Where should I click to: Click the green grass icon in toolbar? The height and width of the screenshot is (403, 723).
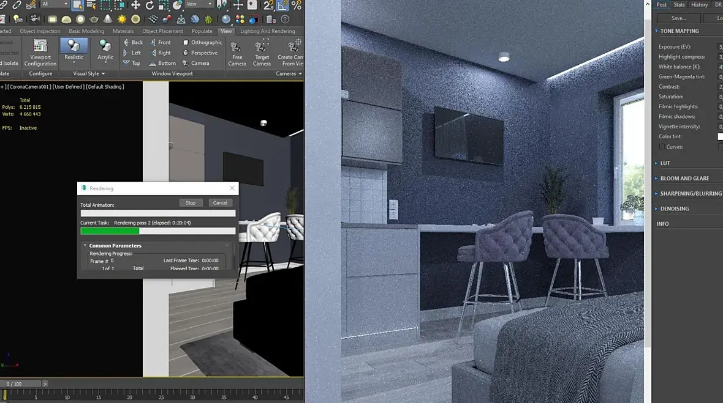click(x=209, y=20)
